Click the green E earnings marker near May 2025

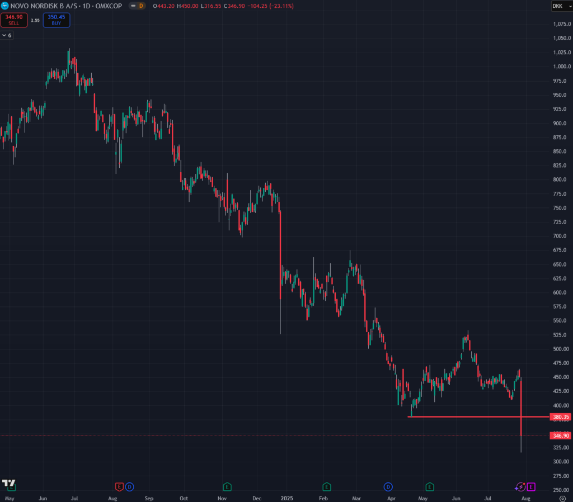point(430,487)
